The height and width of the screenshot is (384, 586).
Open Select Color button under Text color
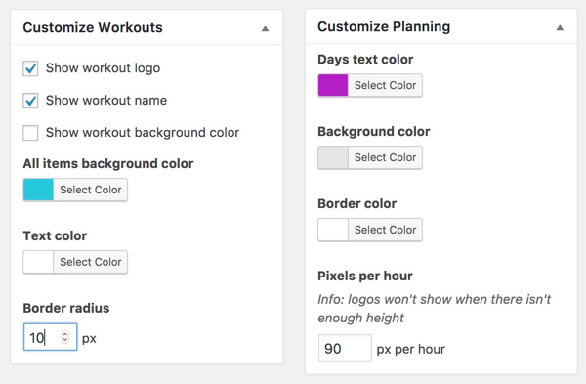pyautogui.click(x=91, y=262)
